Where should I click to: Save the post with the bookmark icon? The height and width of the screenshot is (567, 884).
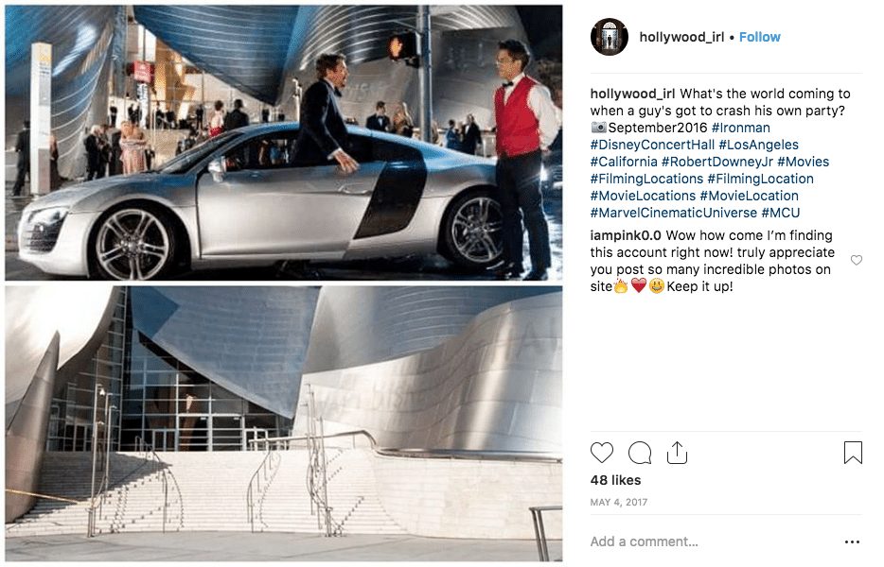853,453
